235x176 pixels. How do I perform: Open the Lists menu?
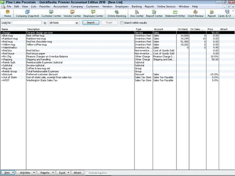point(34,7)
